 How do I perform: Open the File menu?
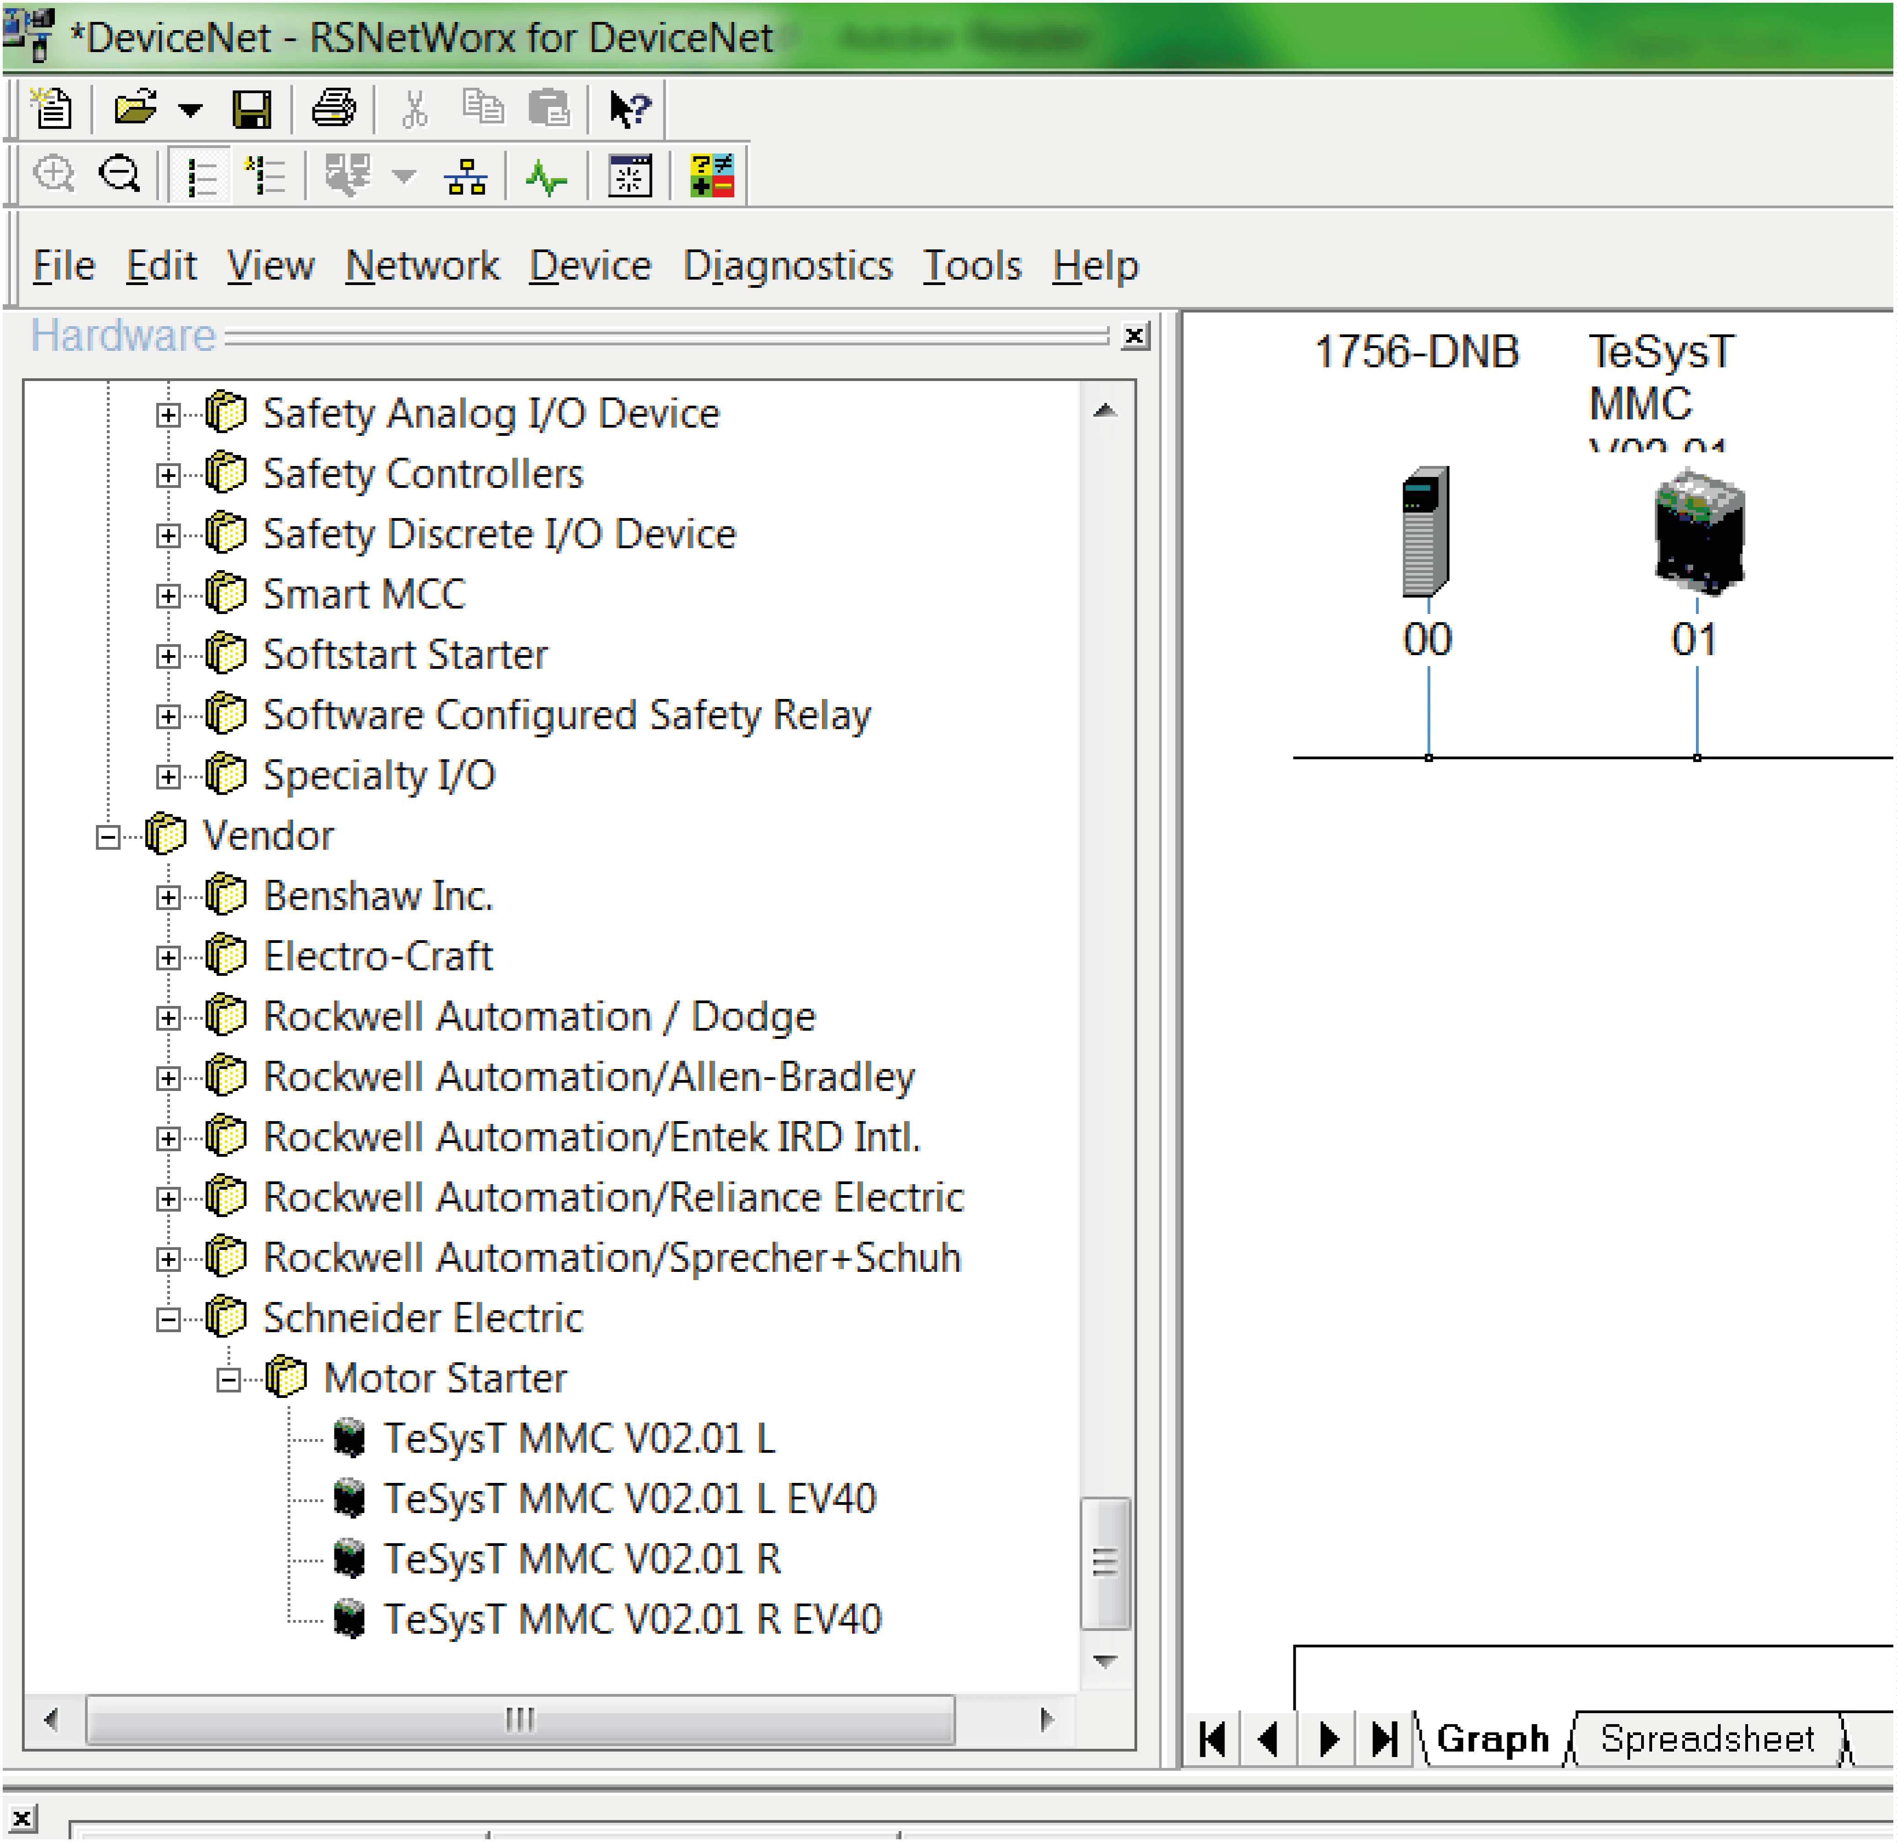pyautogui.click(x=64, y=265)
